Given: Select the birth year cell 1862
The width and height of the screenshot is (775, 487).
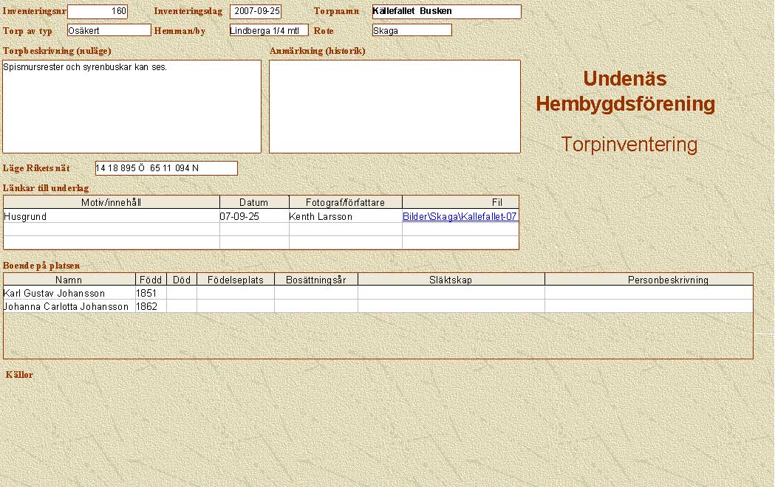Looking at the screenshot, I should 150,306.
